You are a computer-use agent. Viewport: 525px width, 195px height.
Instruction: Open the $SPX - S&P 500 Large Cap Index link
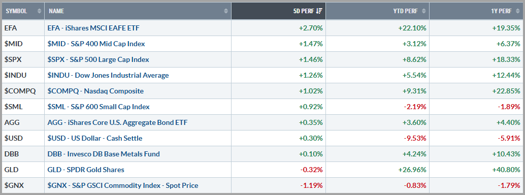pyautogui.click(x=98, y=59)
